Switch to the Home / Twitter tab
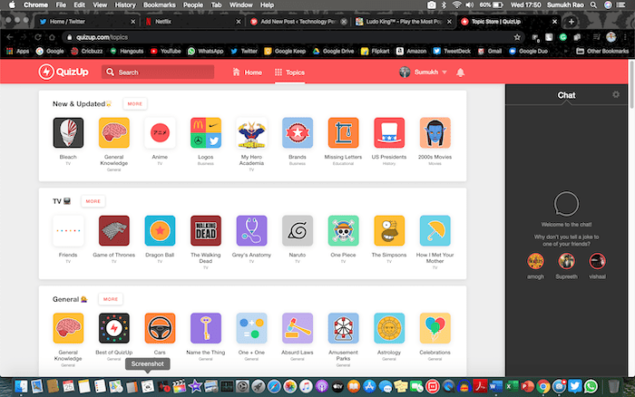 point(87,22)
